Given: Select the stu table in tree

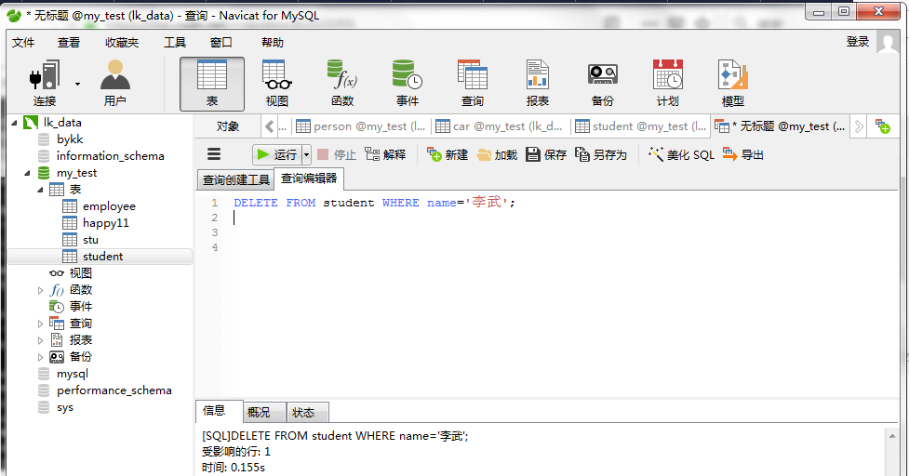Looking at the screenshot, I should click(90, 240).
